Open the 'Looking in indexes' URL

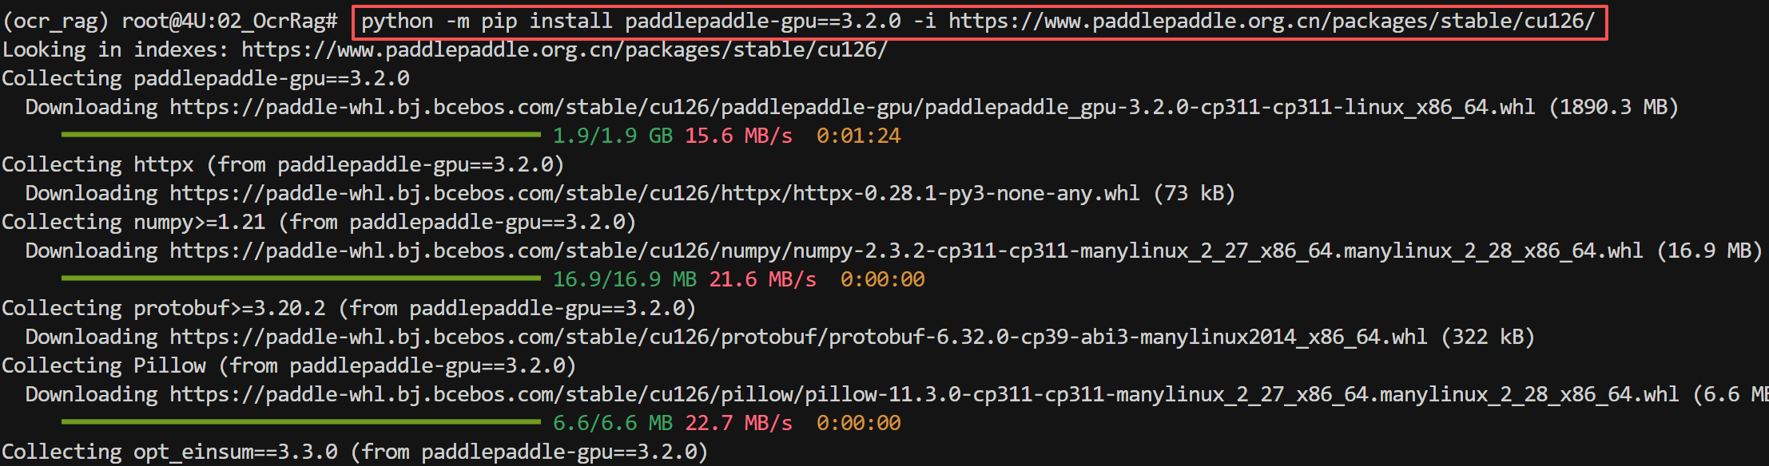[564, 50]
